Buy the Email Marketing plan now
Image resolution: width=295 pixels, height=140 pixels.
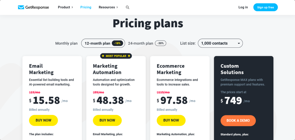point(44,120)
